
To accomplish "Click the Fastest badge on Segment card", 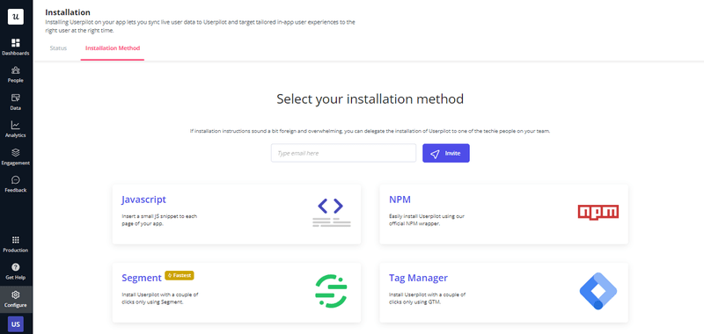I will [x=180, y=275].
